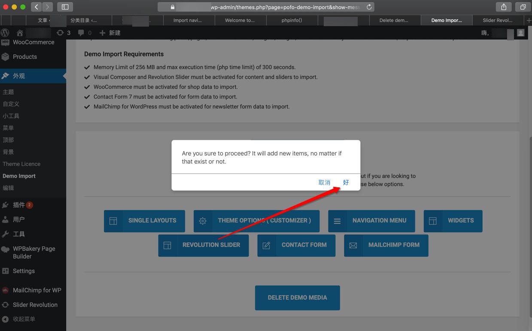Show all tabs overview button
Viewport: 532px width, 331px height.
pos(523,7)
